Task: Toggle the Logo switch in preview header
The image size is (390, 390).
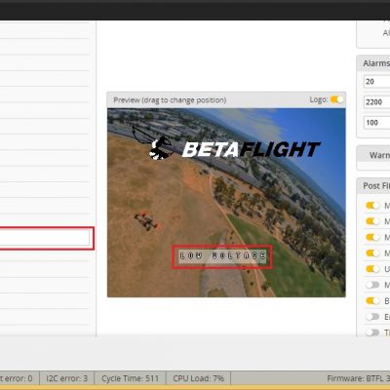Action: pyautogui.click(x=336, y=99)
